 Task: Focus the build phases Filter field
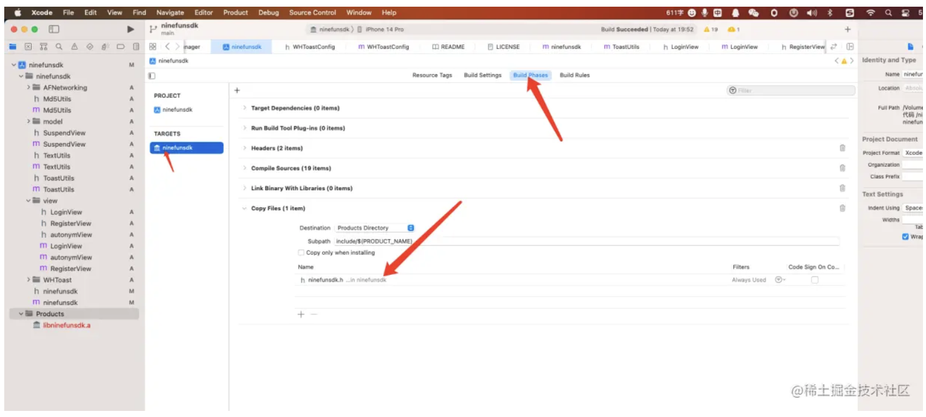point(791,90)
